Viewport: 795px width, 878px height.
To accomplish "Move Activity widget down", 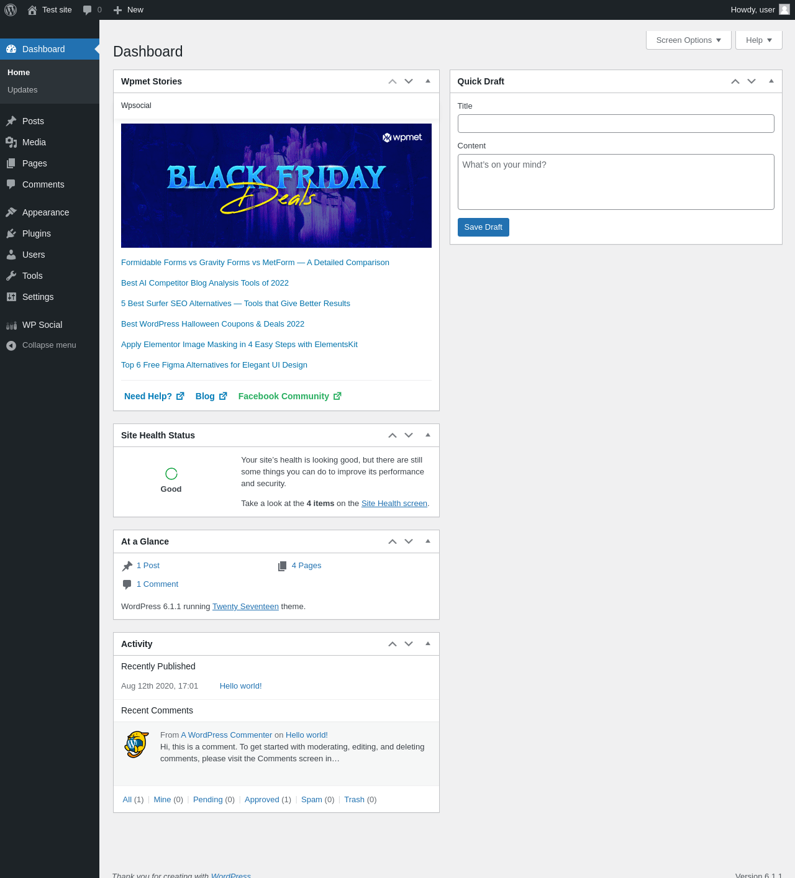I will click(x=409, y=644).
